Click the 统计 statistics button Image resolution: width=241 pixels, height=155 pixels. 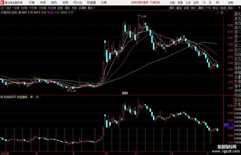tap(193, 8)
